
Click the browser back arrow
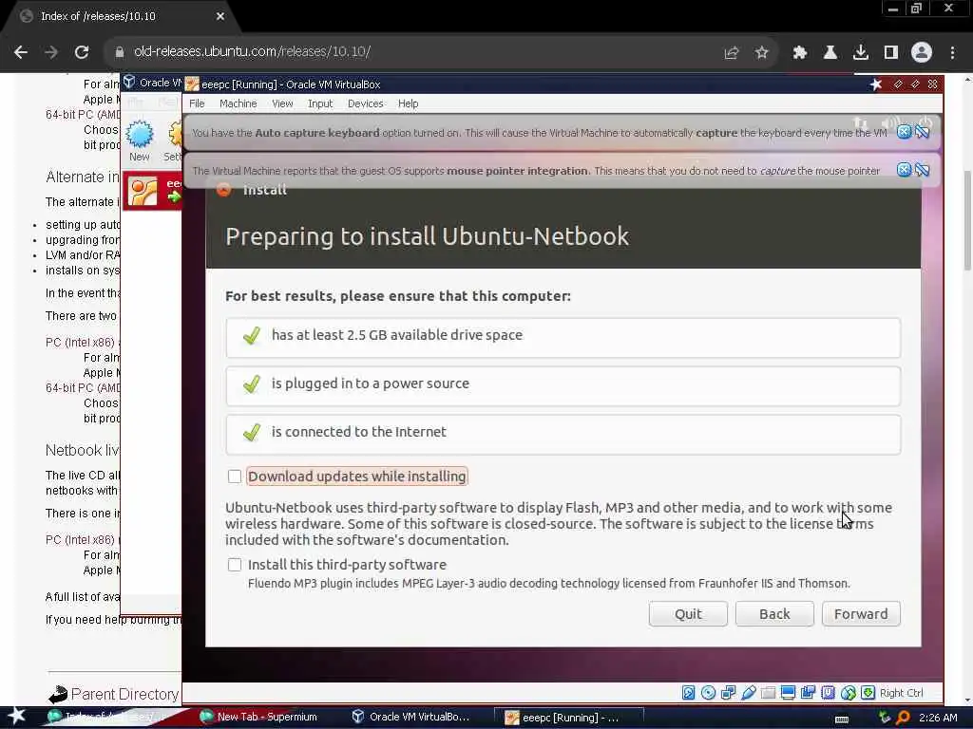pyautogui.click(x=21, y=52)
